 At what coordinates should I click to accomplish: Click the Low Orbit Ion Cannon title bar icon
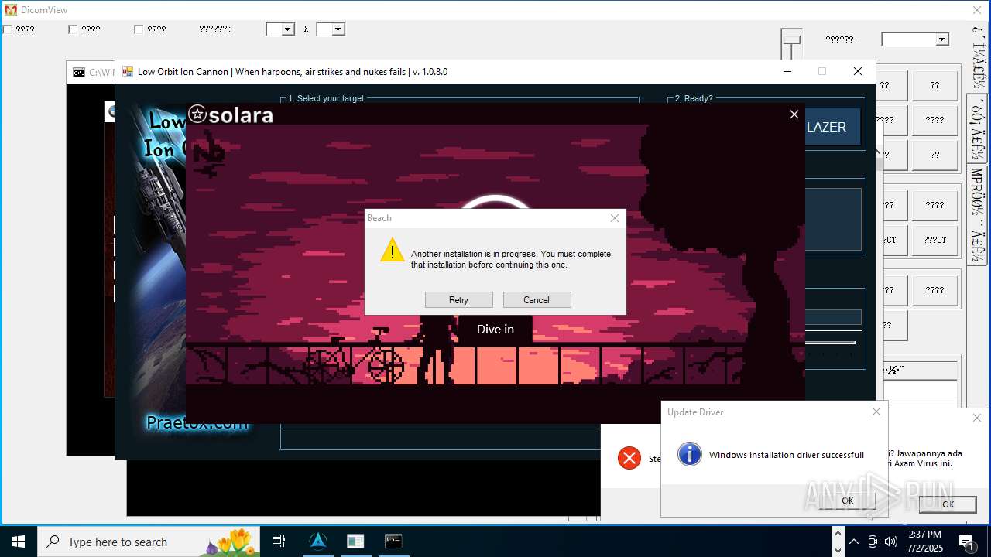pos(128,71)
